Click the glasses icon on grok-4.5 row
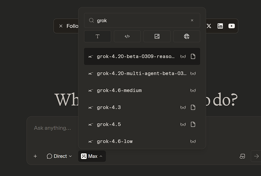 183,124
